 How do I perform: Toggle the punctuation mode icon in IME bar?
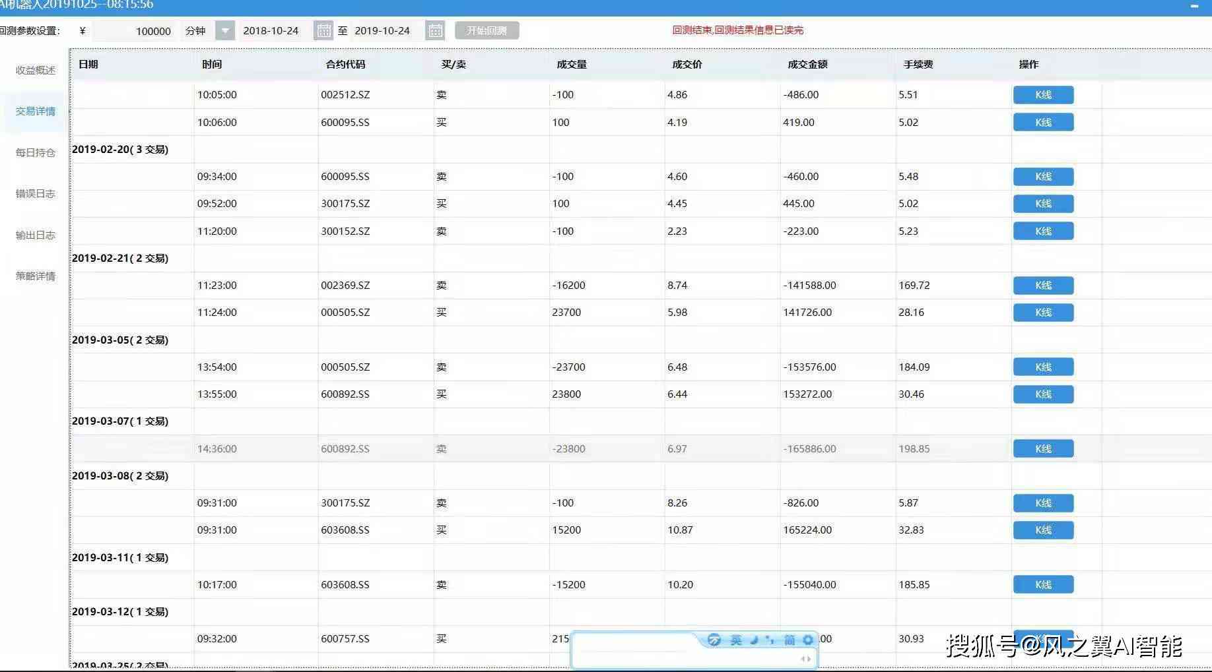(770, 640)
